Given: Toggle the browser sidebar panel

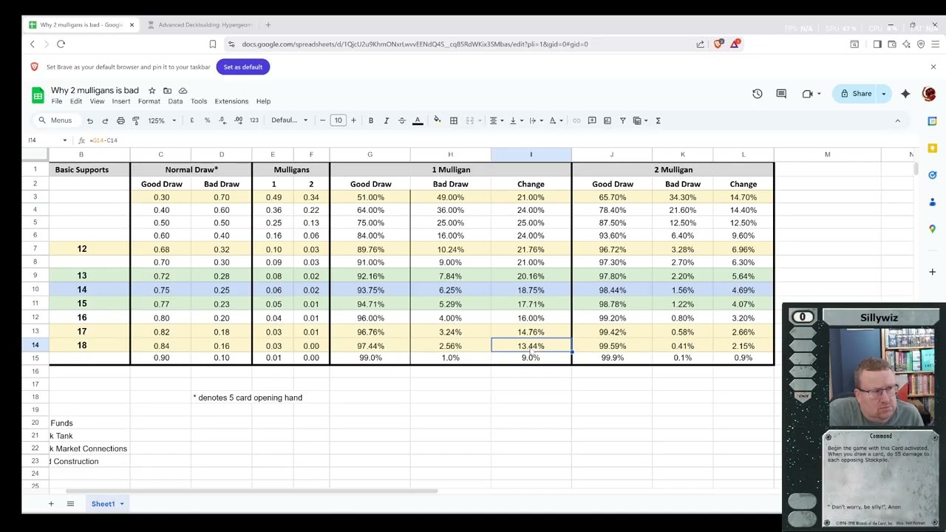Looking at the screenshot, I should click(877, 44).
